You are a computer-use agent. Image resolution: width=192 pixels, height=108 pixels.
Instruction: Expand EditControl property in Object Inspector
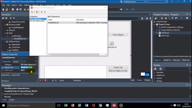coord(3,70)
